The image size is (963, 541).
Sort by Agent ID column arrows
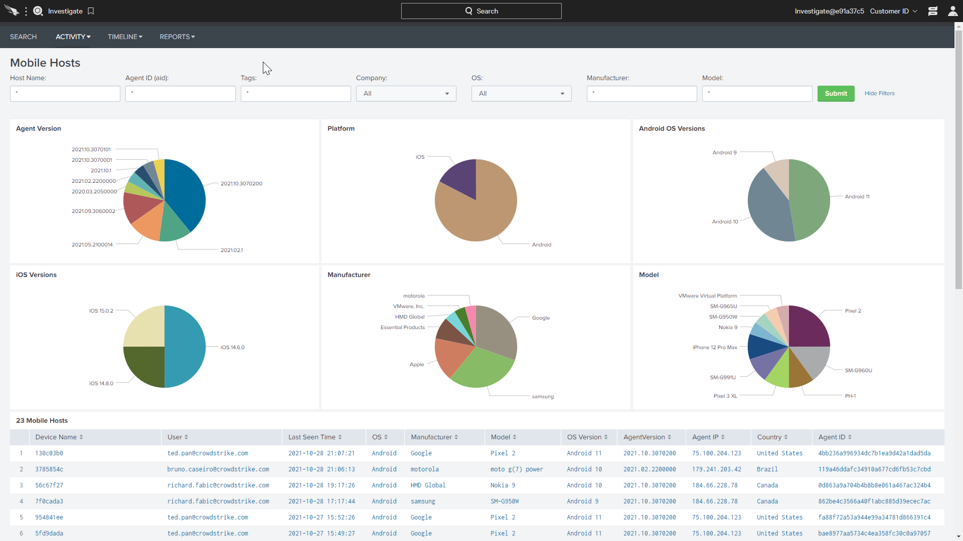click(850, 437)
